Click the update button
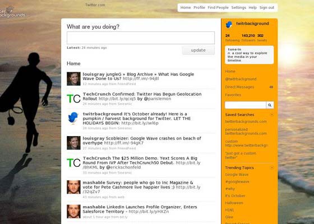Image resolution: width=314 pixels, height=224 pixels. [198, 50]
